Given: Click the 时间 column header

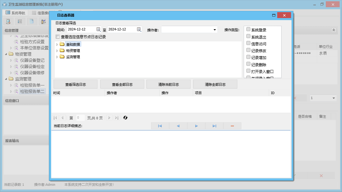Looking at the screenshot, I should (78, 93).
